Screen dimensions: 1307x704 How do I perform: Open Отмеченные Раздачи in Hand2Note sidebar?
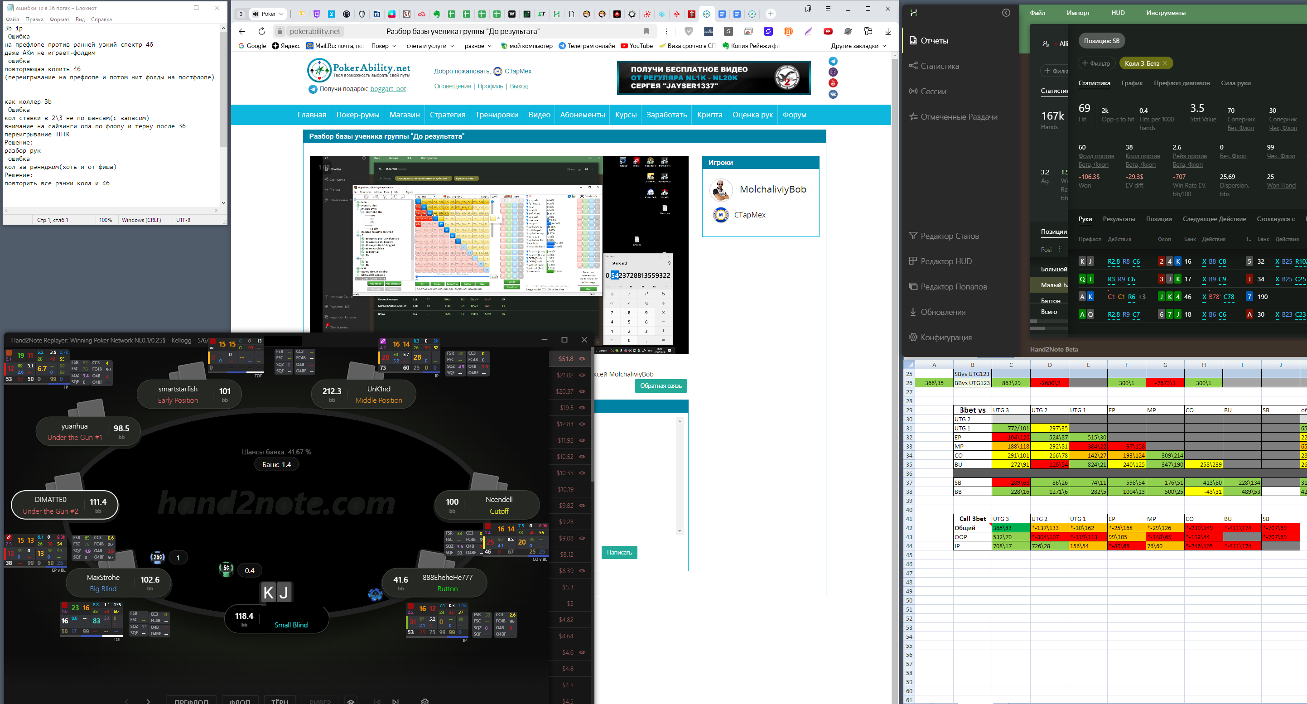pyautogui.click(x=953, y=117)
